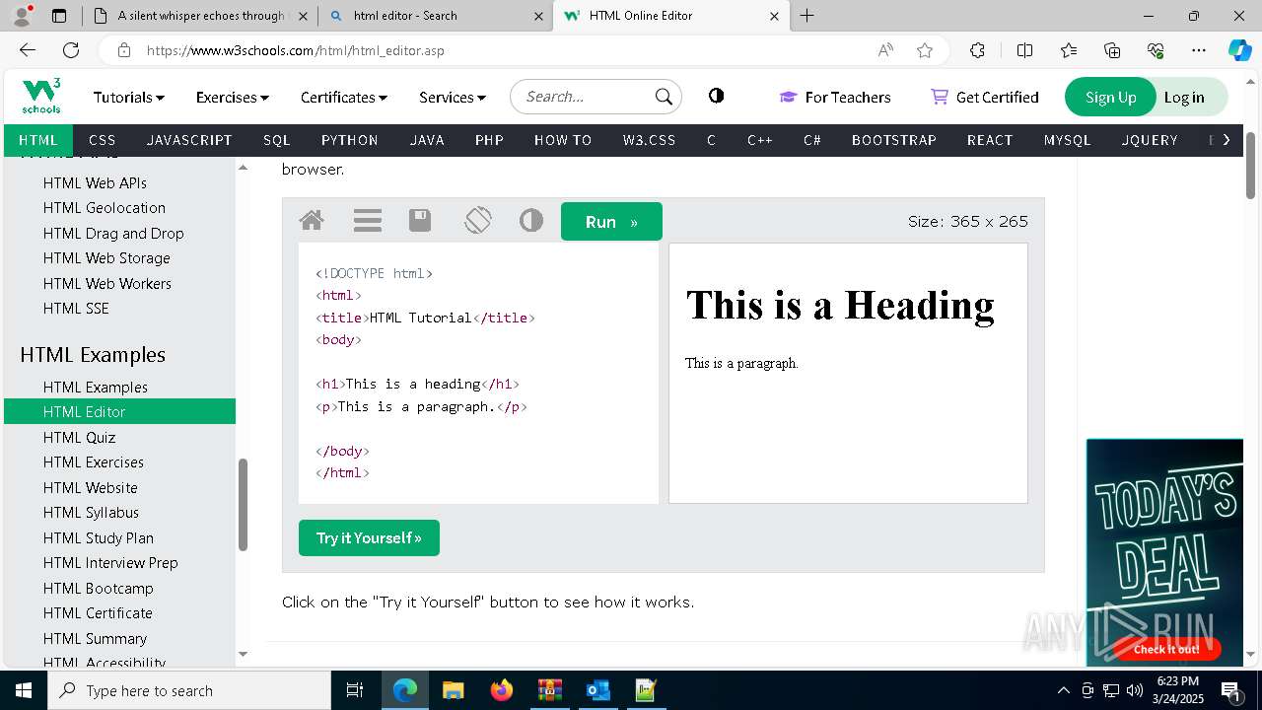Add this page to favorites star
The image size is (1262, 710).
pyautogui.click(x=925, y=50)
